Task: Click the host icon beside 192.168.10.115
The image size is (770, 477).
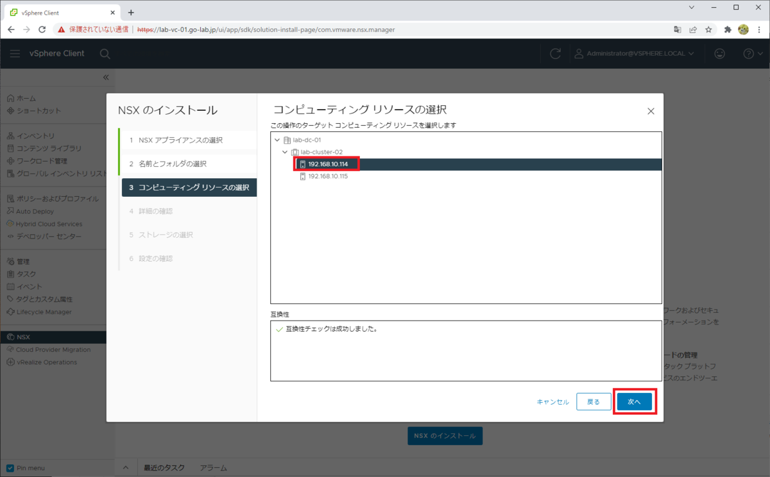Action: click(303, 176)
